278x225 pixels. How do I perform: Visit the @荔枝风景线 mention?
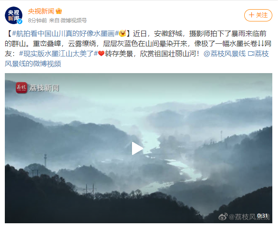click(225, 54)
